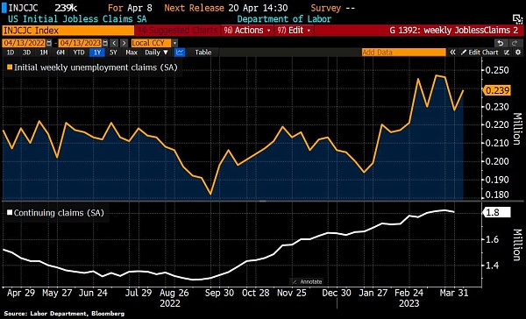Click the initial claims orange legend marker
The width and height of the screenshot is (526, 319).
(x=10, y=67)
